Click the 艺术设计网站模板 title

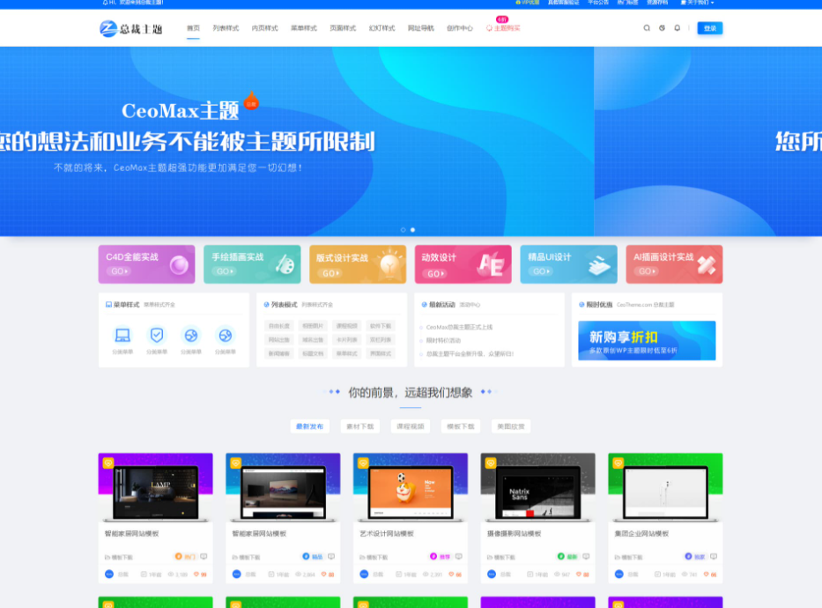(387, 534)
